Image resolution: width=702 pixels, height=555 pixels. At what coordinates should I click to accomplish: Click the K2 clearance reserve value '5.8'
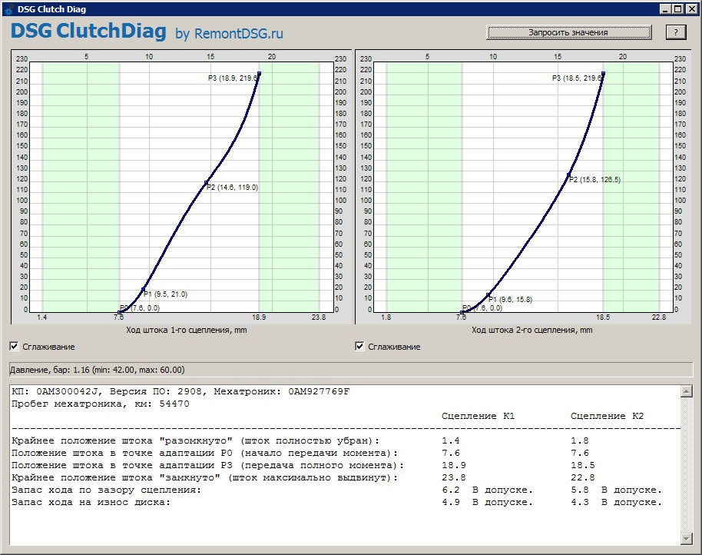click(x=580, y=490)
